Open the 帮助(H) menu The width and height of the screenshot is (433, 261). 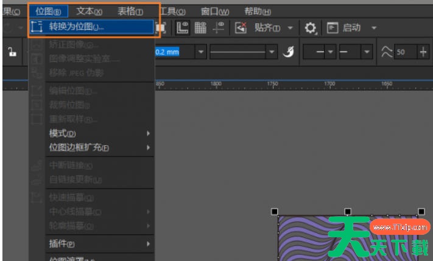(x=258, y=12)
